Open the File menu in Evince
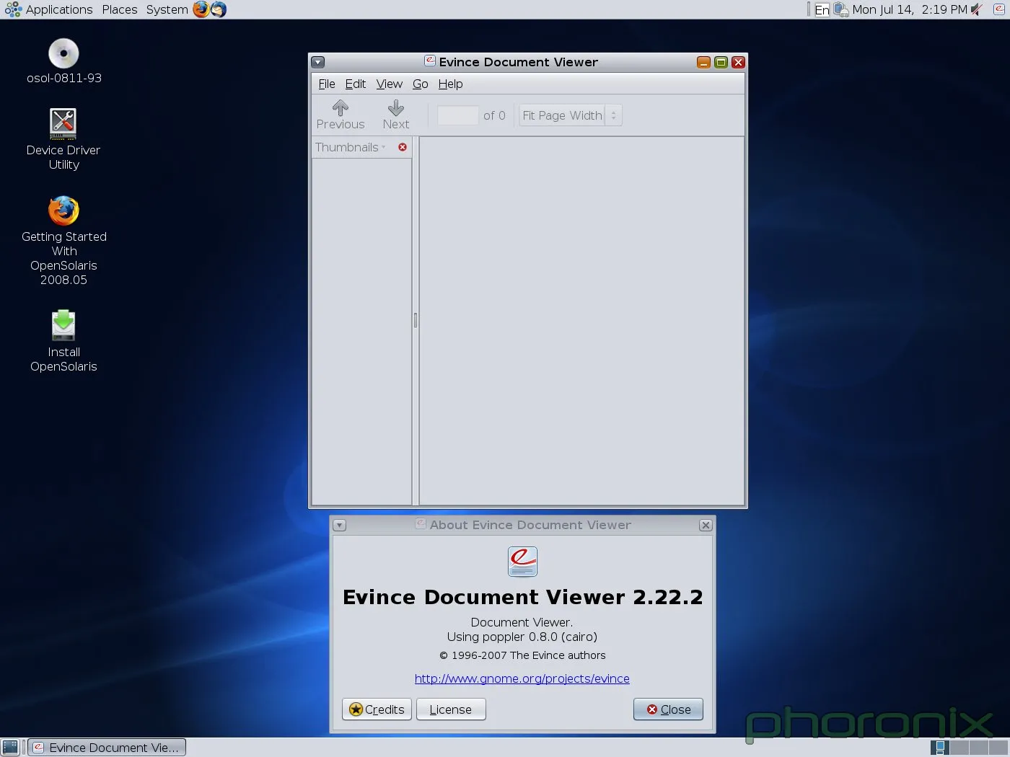 point(327,84)
